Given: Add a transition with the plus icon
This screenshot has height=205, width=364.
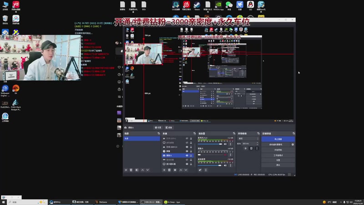Looking at the screenshot, I should tap(245, 149).
